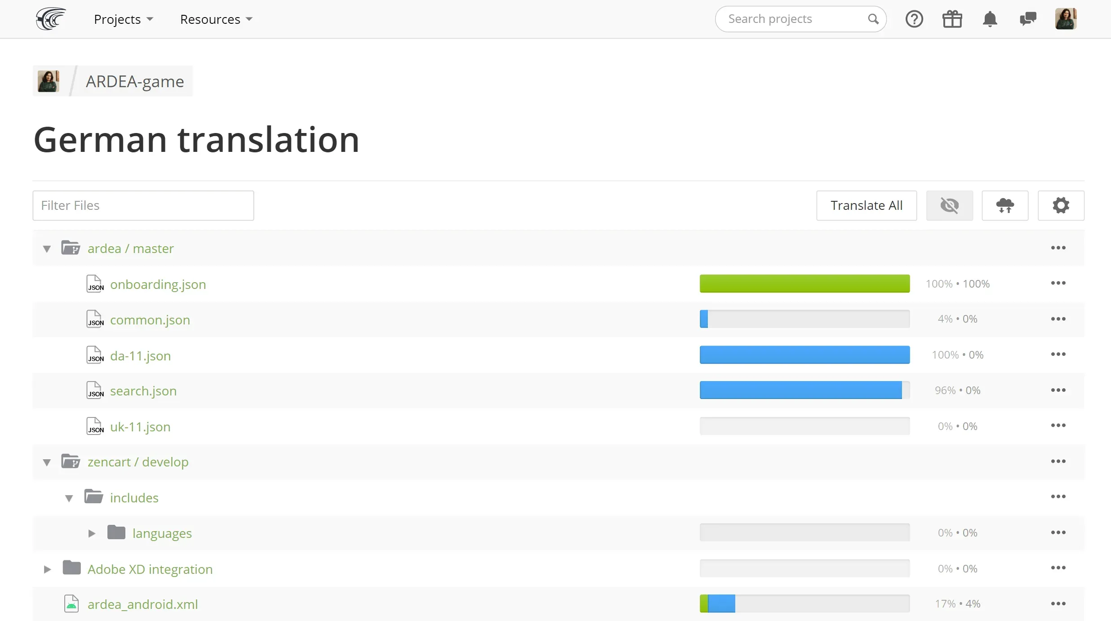The height and width of the screenshot is (621, 1111).
Task: Click inside the Filter Files field
Action: click(143, 205)
